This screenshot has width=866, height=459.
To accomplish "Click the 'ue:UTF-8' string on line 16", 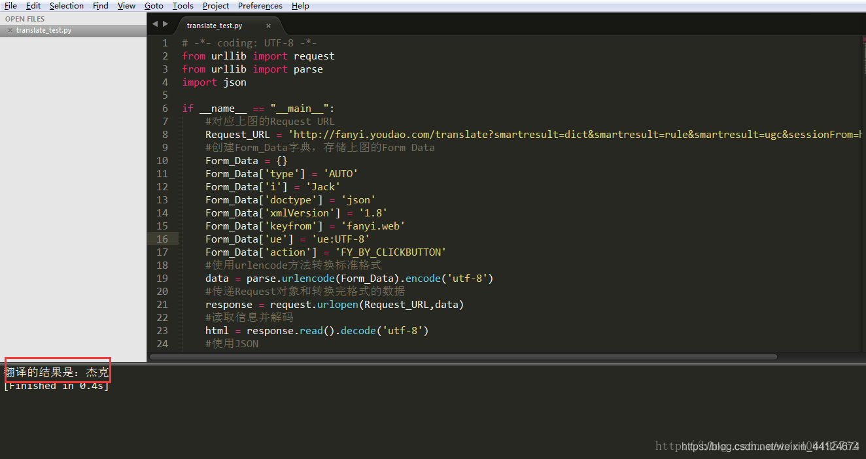I will 340,239.
